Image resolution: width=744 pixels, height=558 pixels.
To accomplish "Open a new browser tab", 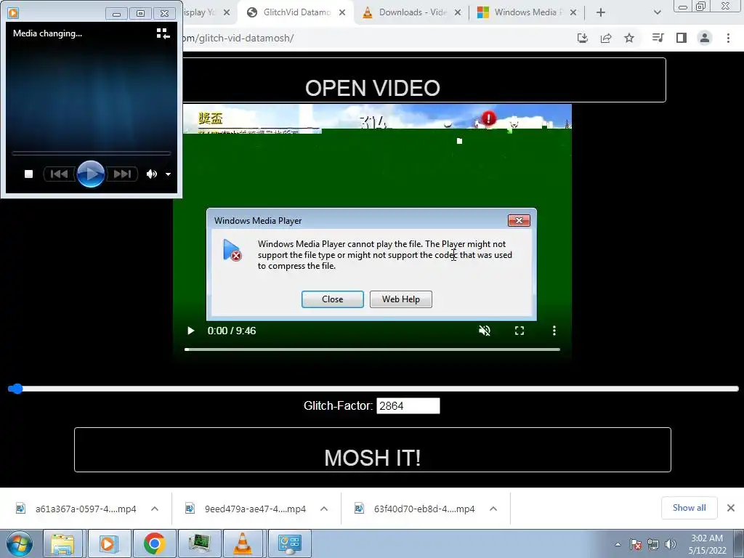I will (x=601, y=13).
